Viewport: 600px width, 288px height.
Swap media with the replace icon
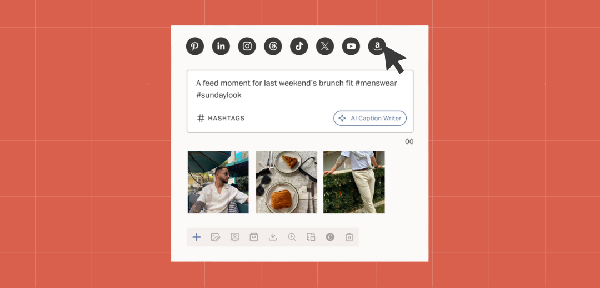pos(311,237)
